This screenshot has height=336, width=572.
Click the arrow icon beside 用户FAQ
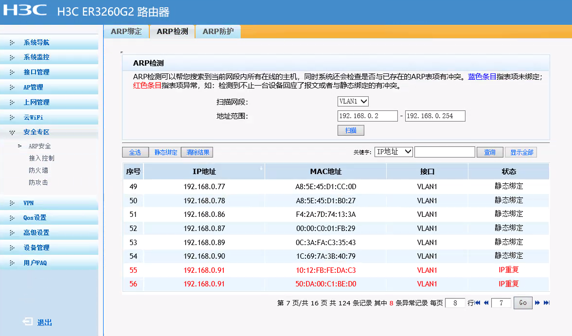[12, 263]
